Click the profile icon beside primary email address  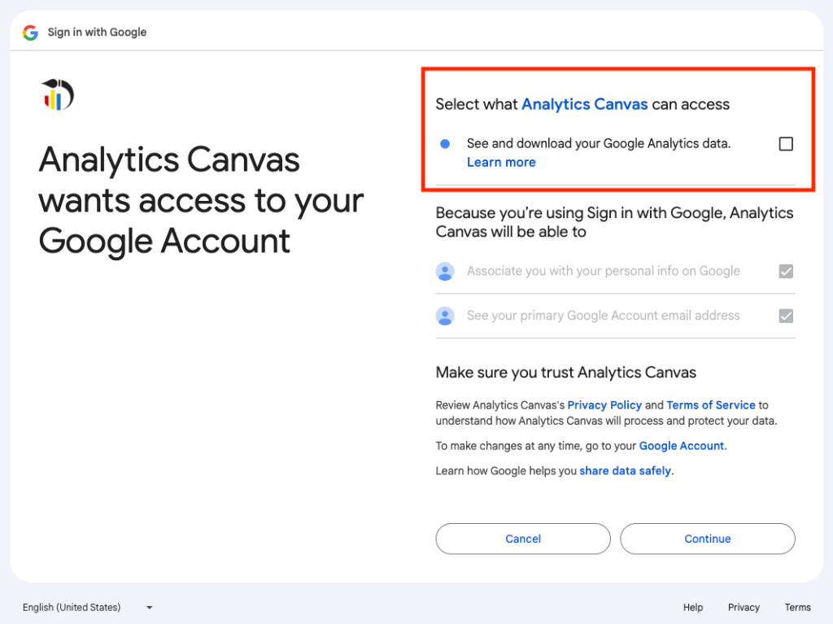(445, 316)
